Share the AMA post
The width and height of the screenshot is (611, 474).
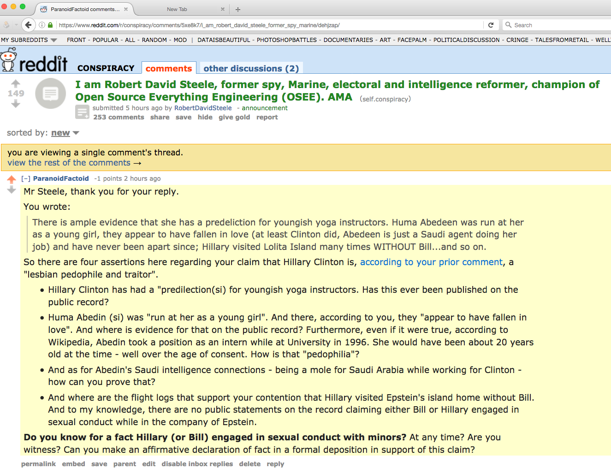pos(160,117)
